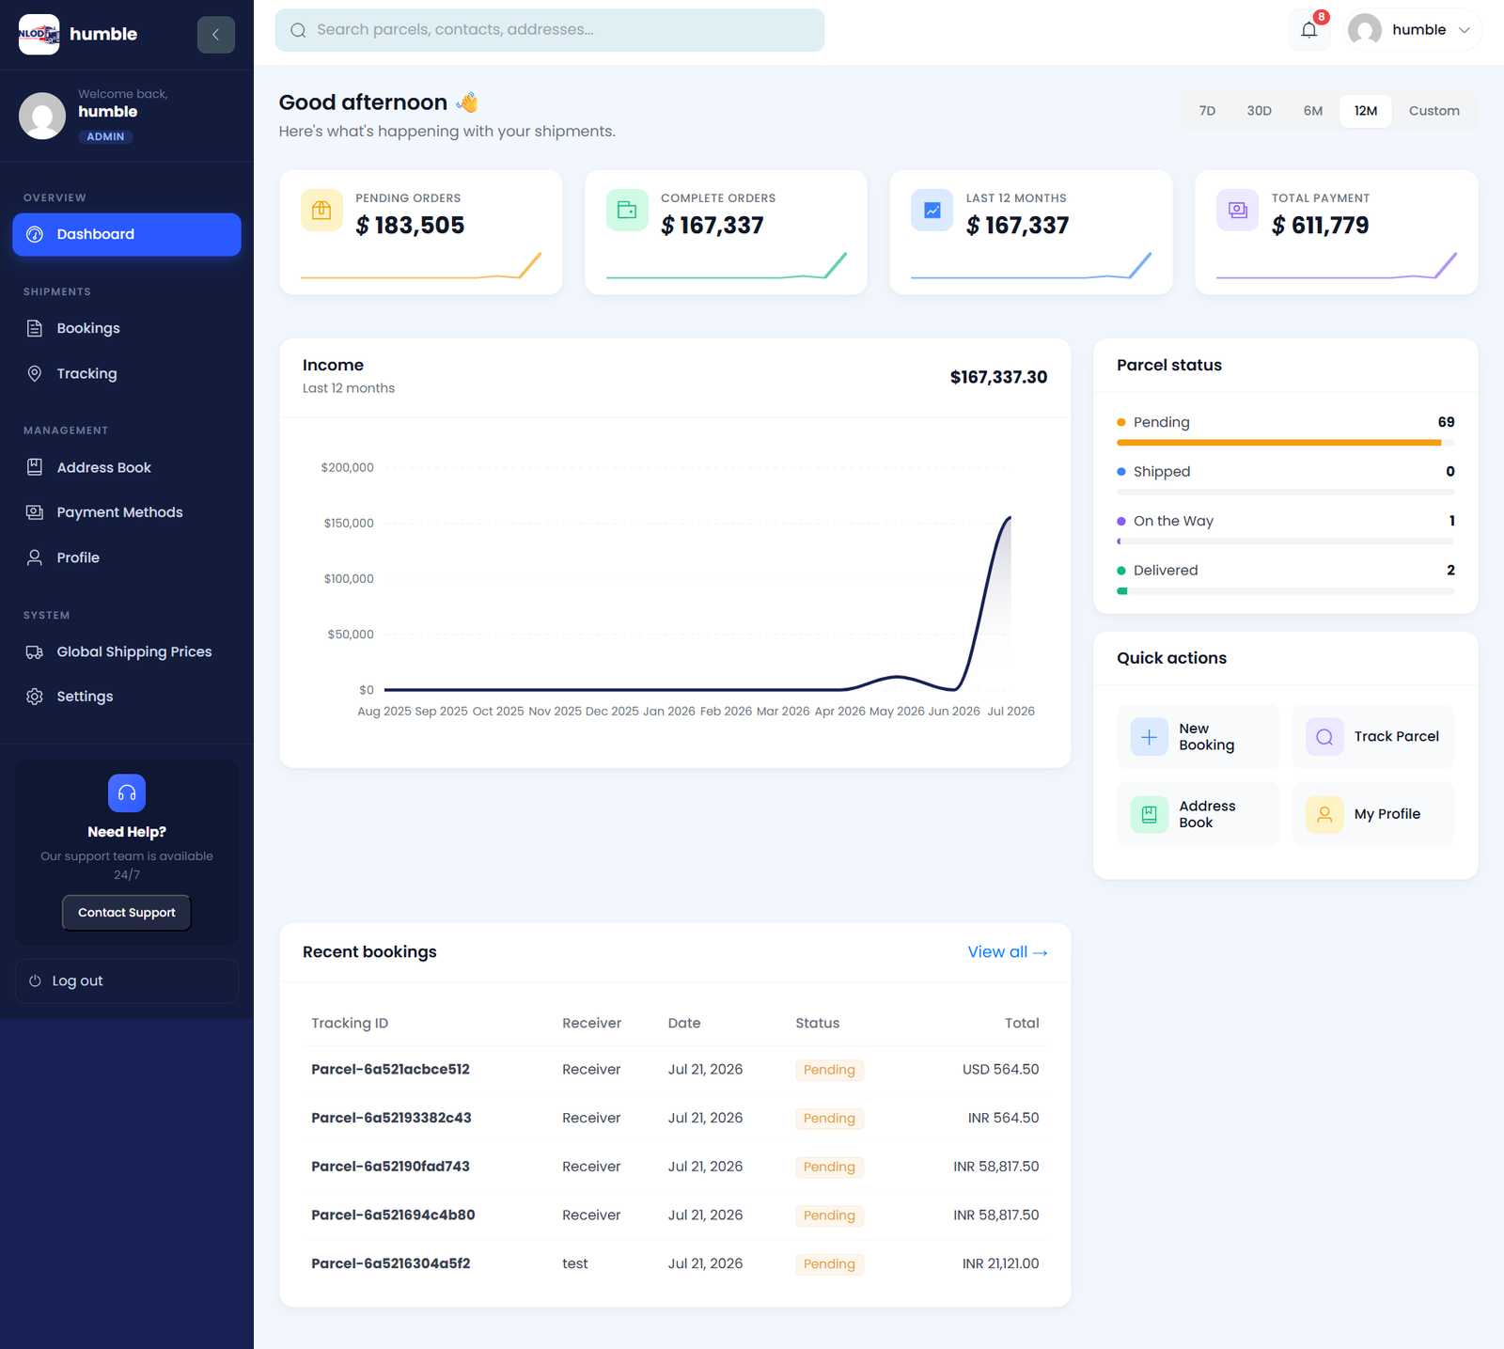The height and width of the screenshot is (1349, 1504).
Task: Click the Log out button
Action: [127, 980]
